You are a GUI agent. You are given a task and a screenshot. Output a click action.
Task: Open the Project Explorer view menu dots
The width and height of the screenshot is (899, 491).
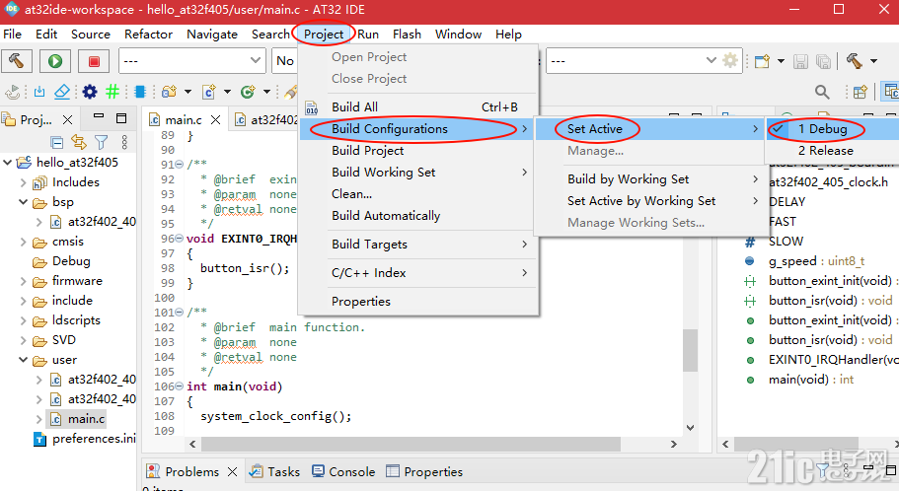pyautogui.click(x=124, y=142)
